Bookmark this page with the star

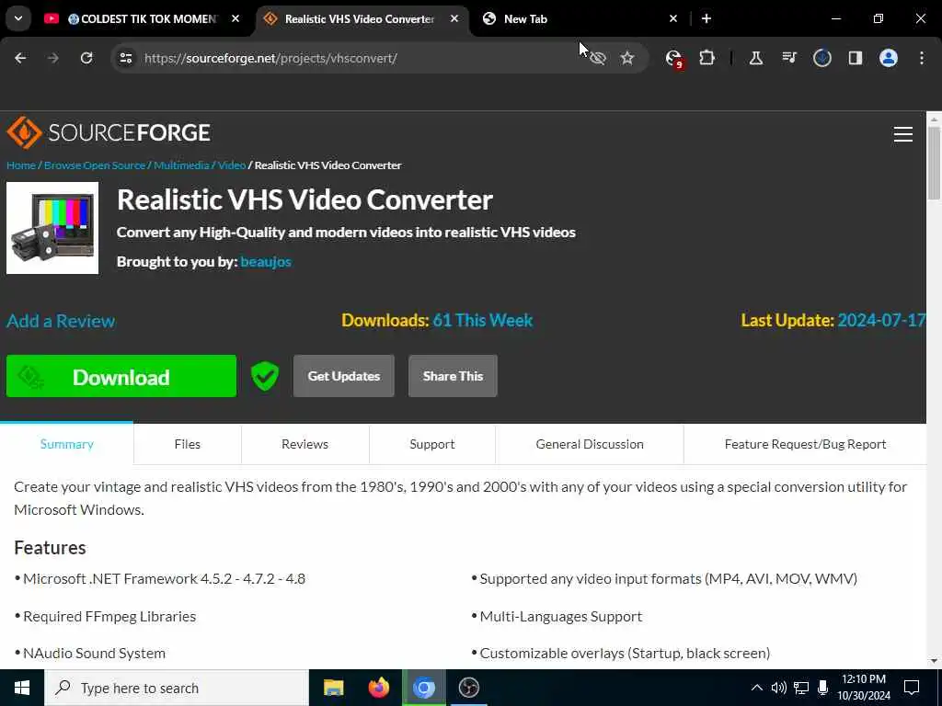(x=627, y=58)
